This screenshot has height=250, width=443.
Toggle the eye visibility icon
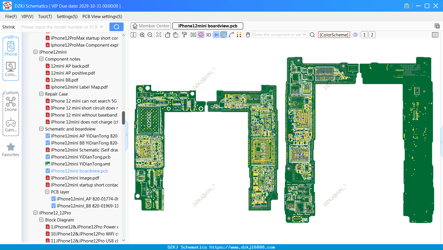355,35
